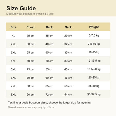Click the 96 cm chest value
116x116 pixels.
point(30,95)
